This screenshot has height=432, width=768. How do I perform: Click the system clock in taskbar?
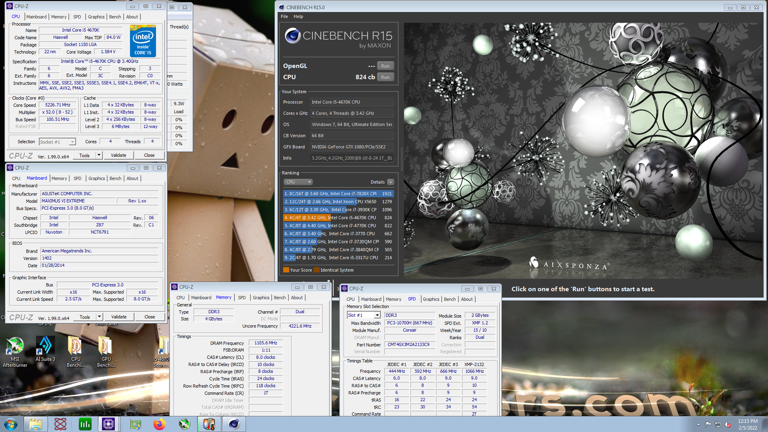[748, 424]
